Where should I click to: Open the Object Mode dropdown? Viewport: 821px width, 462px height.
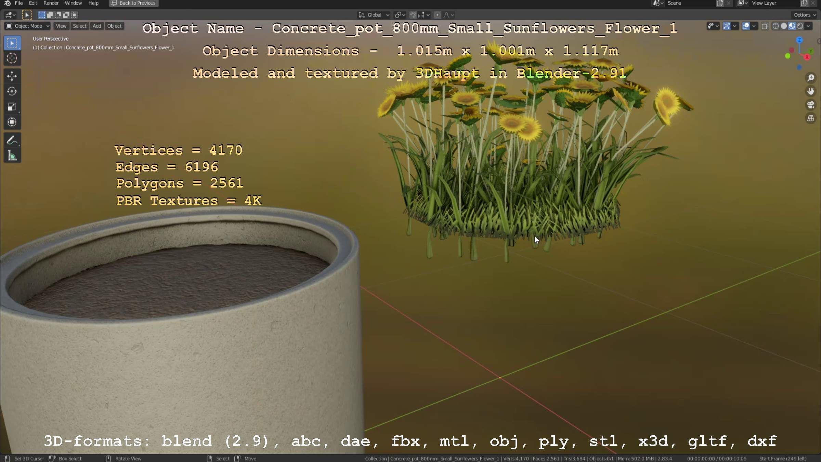pos(28,26)
